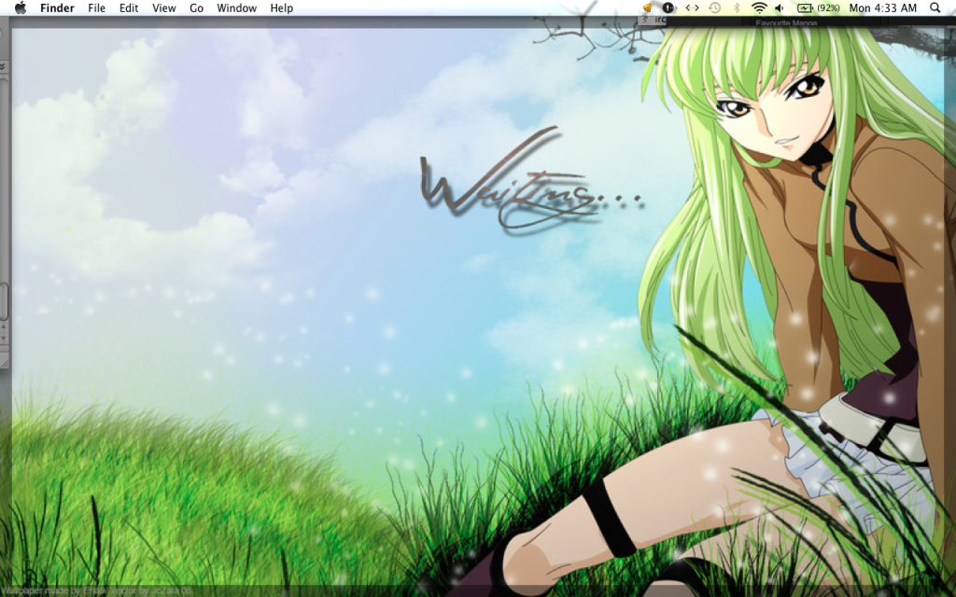
Task: Open Spotlight search magnifying glass
Action: [935, 7]
